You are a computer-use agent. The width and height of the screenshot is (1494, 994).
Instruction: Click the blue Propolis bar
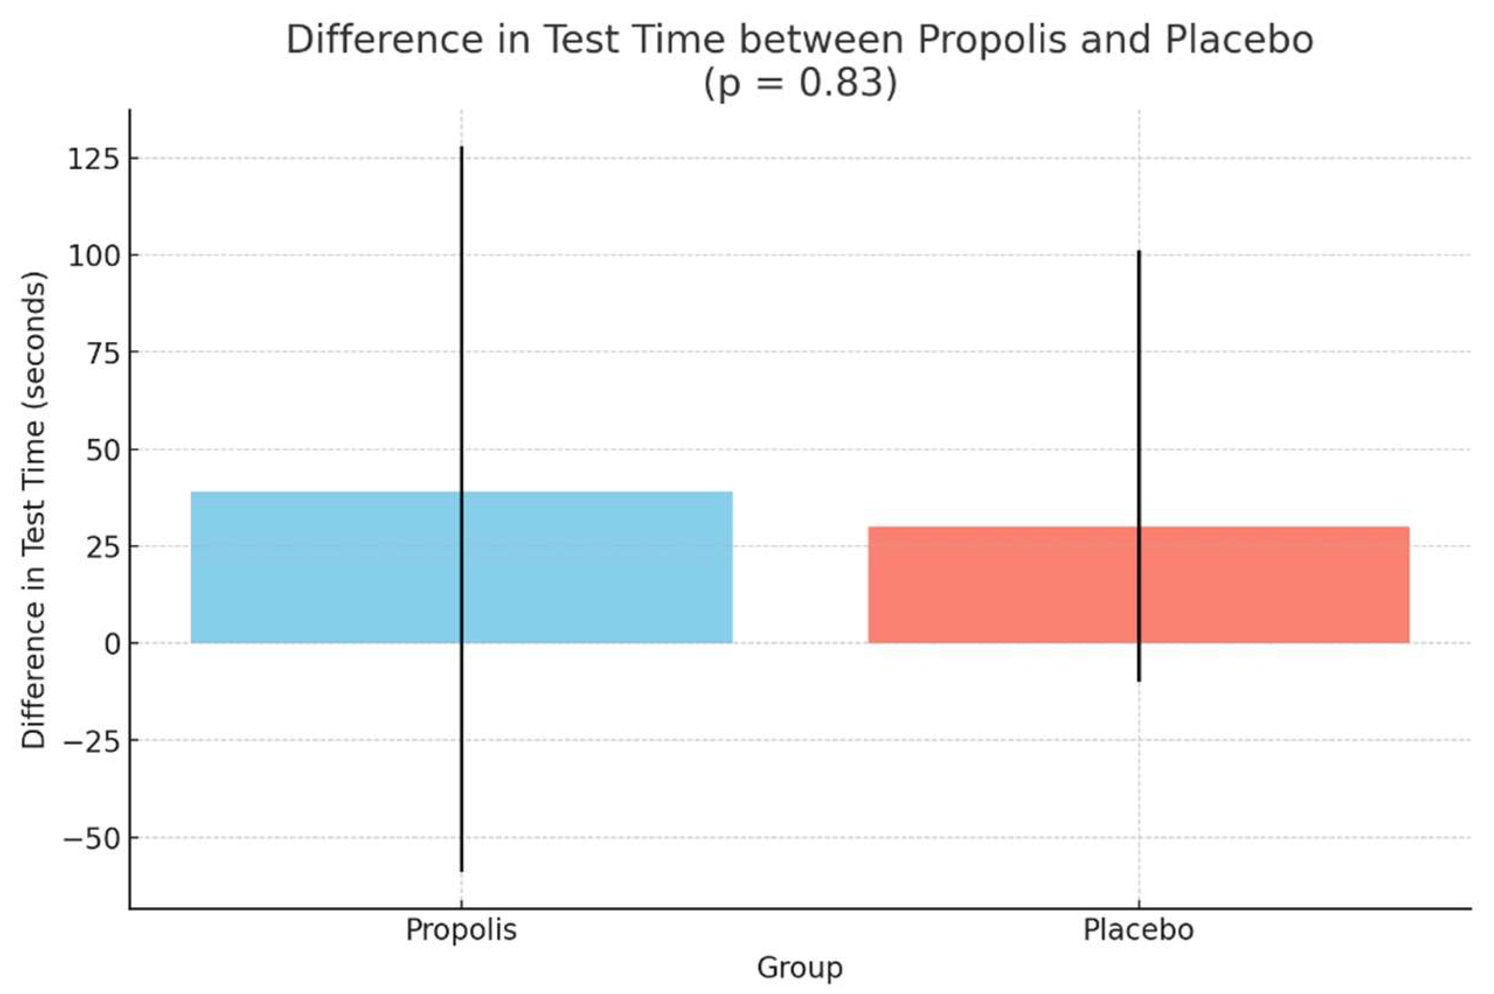[x=317, y=567]
